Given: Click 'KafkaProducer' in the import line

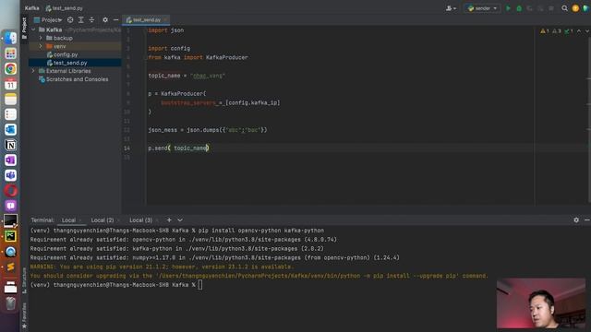Looking at the screenshot, I should 227,57.
